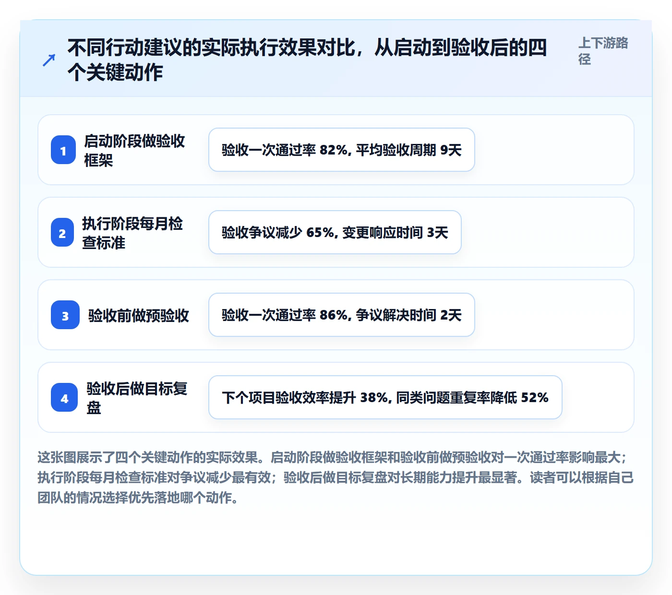Click the number 4 step badge
This screenshot has height=595, width=672.
[x=64, y=397]
